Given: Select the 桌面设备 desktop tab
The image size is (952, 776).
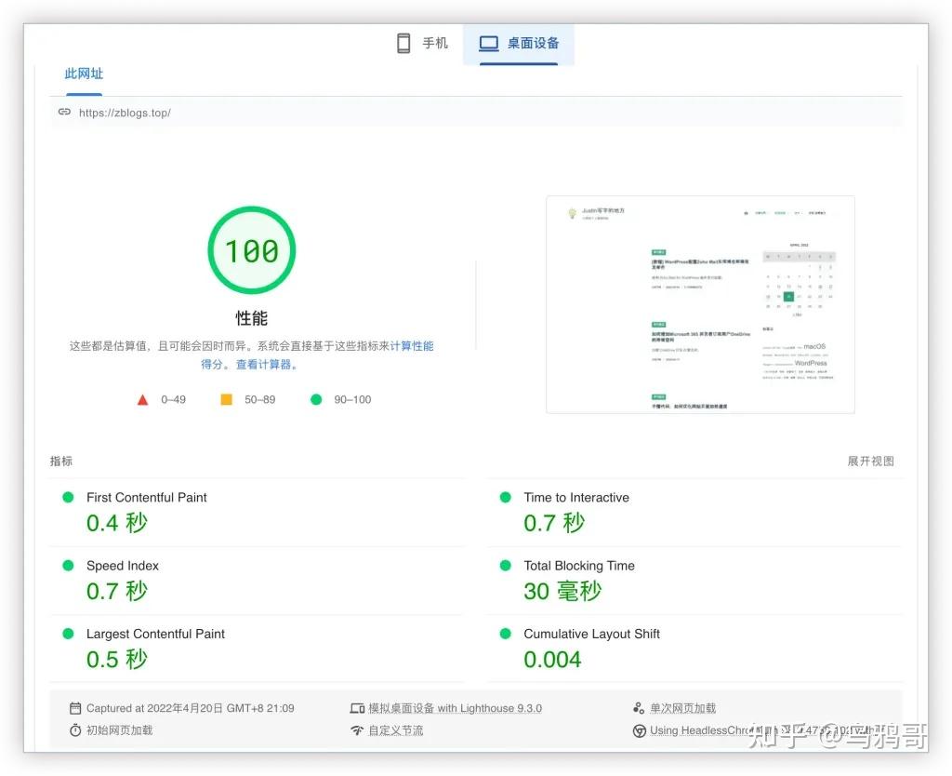Looking at the screenshot, I should click(519, 43).
